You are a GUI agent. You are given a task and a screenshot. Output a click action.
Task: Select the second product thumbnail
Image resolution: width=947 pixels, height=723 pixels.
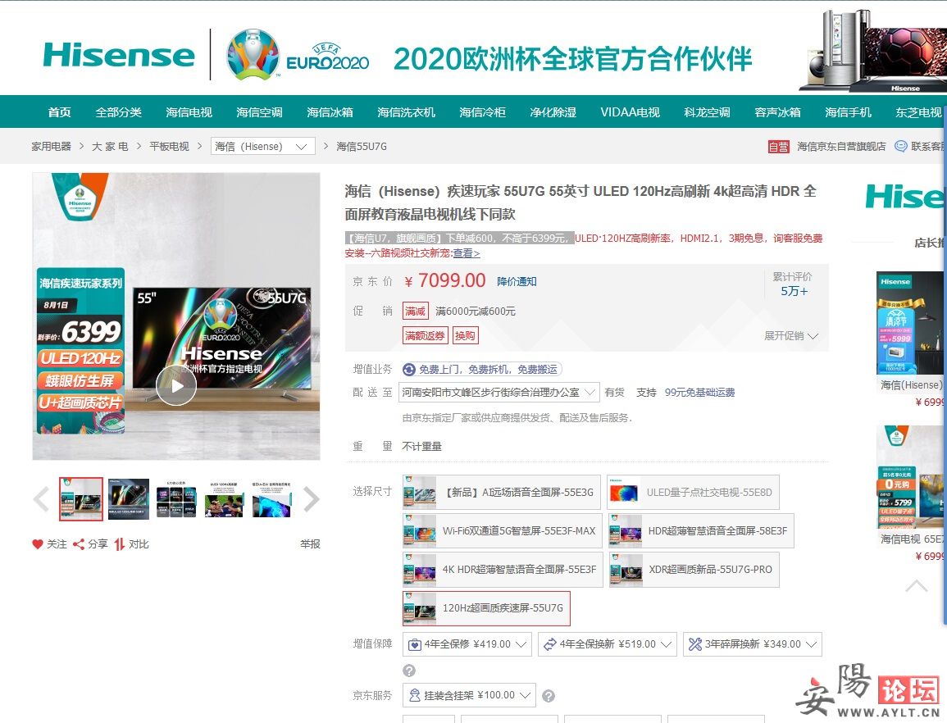pyautogui.click(x=129, y=499)
